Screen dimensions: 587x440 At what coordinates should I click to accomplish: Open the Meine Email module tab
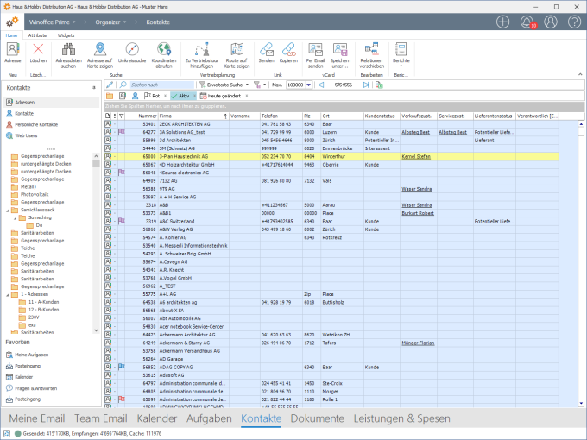[37, 418]
